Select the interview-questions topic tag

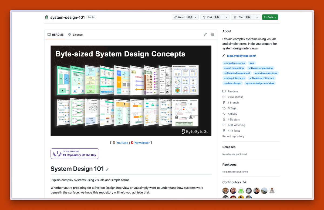click(266, 73)
